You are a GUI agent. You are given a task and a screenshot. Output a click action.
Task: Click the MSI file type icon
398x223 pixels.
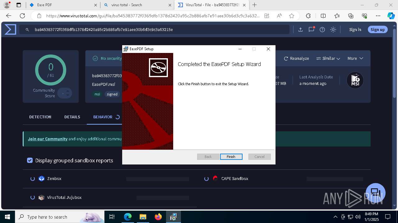[355, 80]
